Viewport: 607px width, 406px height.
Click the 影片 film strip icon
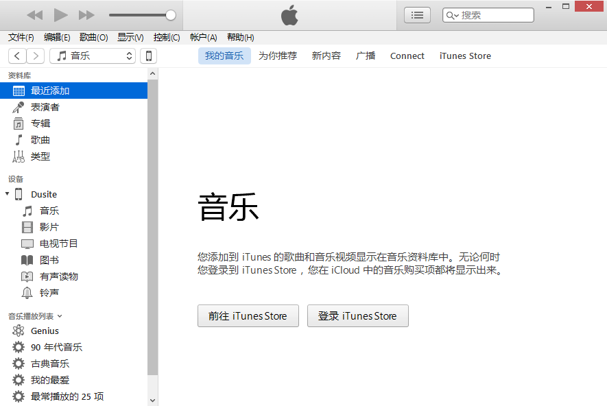[27, 227]
